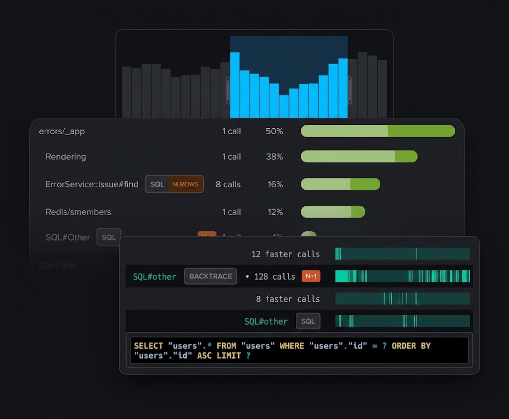Open the ErrorService::Issue#find entry

click(92, 184)
